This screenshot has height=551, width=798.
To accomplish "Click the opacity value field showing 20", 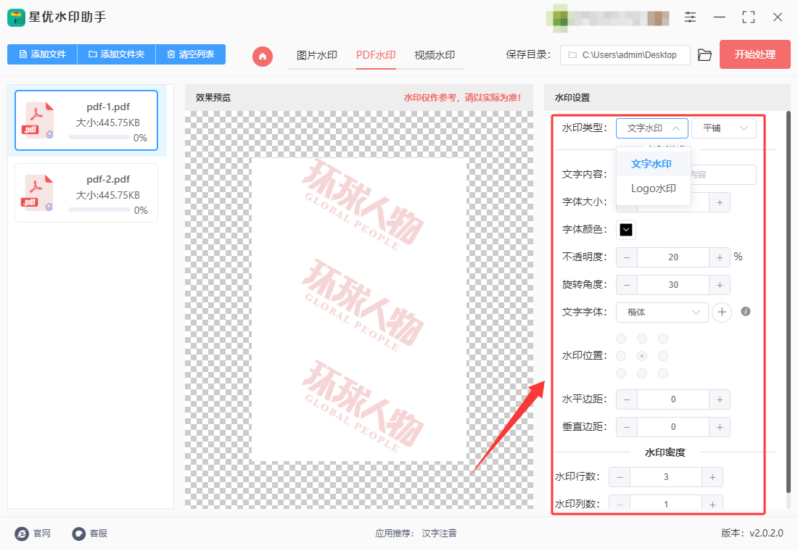I will click(672, 257).
